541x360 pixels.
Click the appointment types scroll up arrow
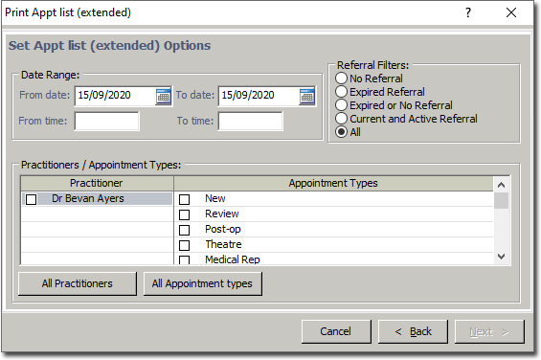(501, 185)
